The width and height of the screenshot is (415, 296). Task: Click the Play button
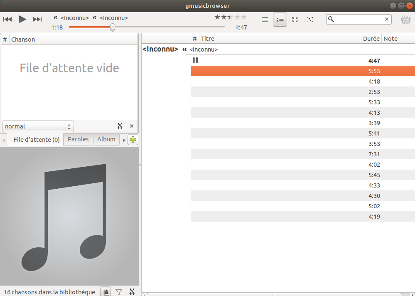[x=22, y=19]
